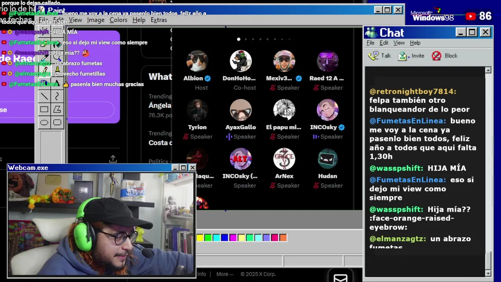Open Mexiv3 speaker avatar
Image resolution: width=501 pixels, height=282 pixels.
tap(284, 61)
